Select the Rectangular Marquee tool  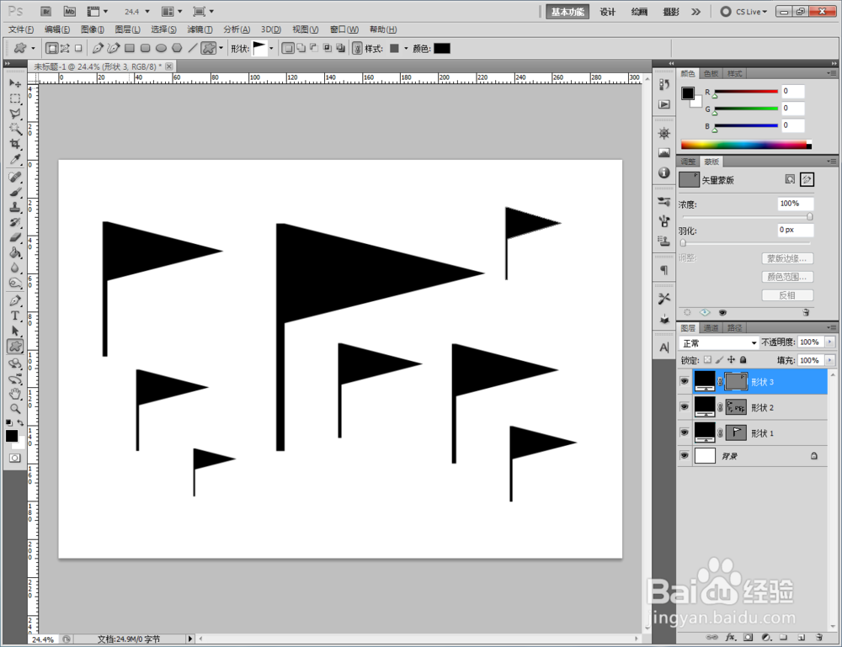tap(15, 98)
